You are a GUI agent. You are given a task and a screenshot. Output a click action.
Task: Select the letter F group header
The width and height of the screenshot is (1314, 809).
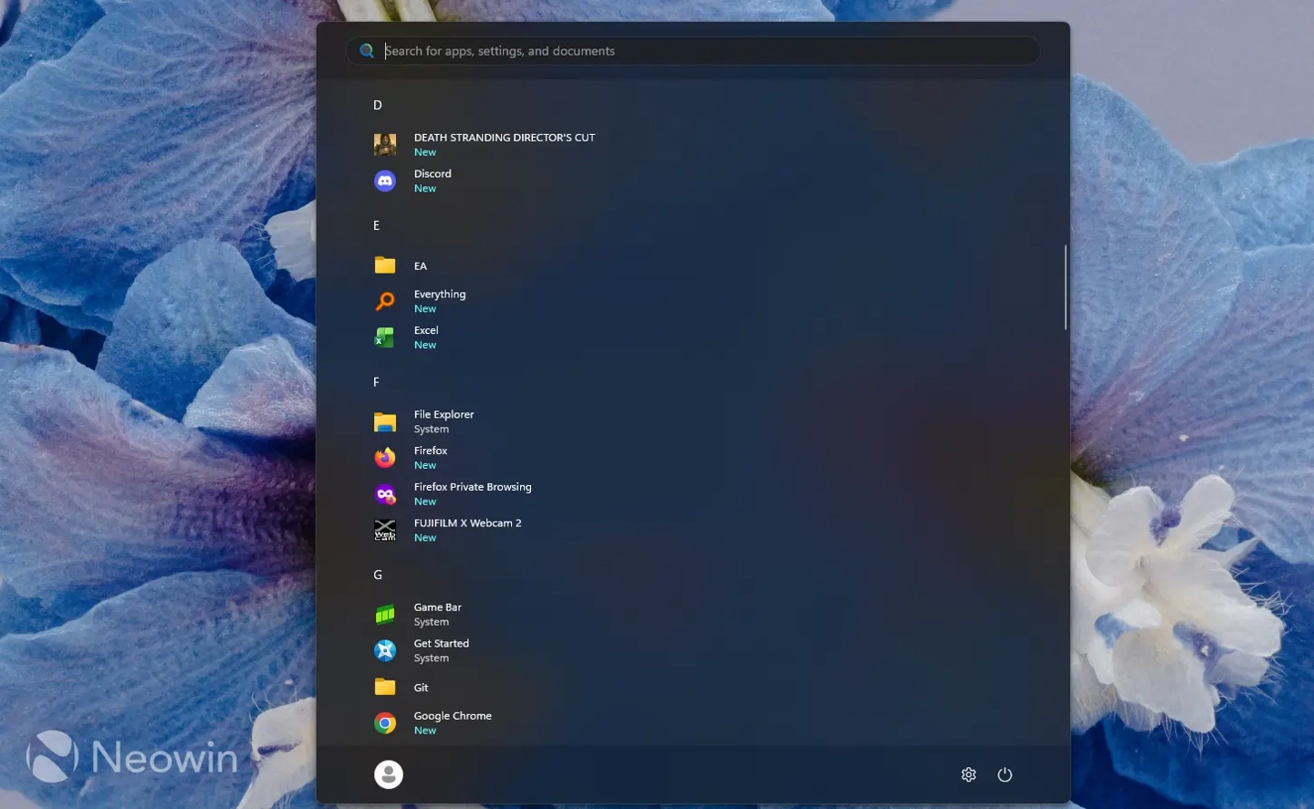(376, 382)
